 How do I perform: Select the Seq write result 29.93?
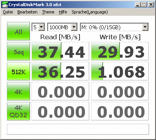(120, 51)
